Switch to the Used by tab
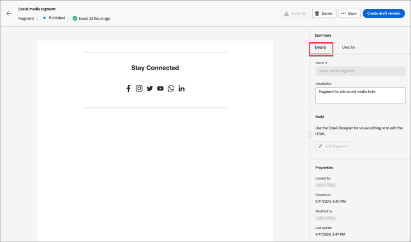411x242 pixels. (x=349, y=48)
